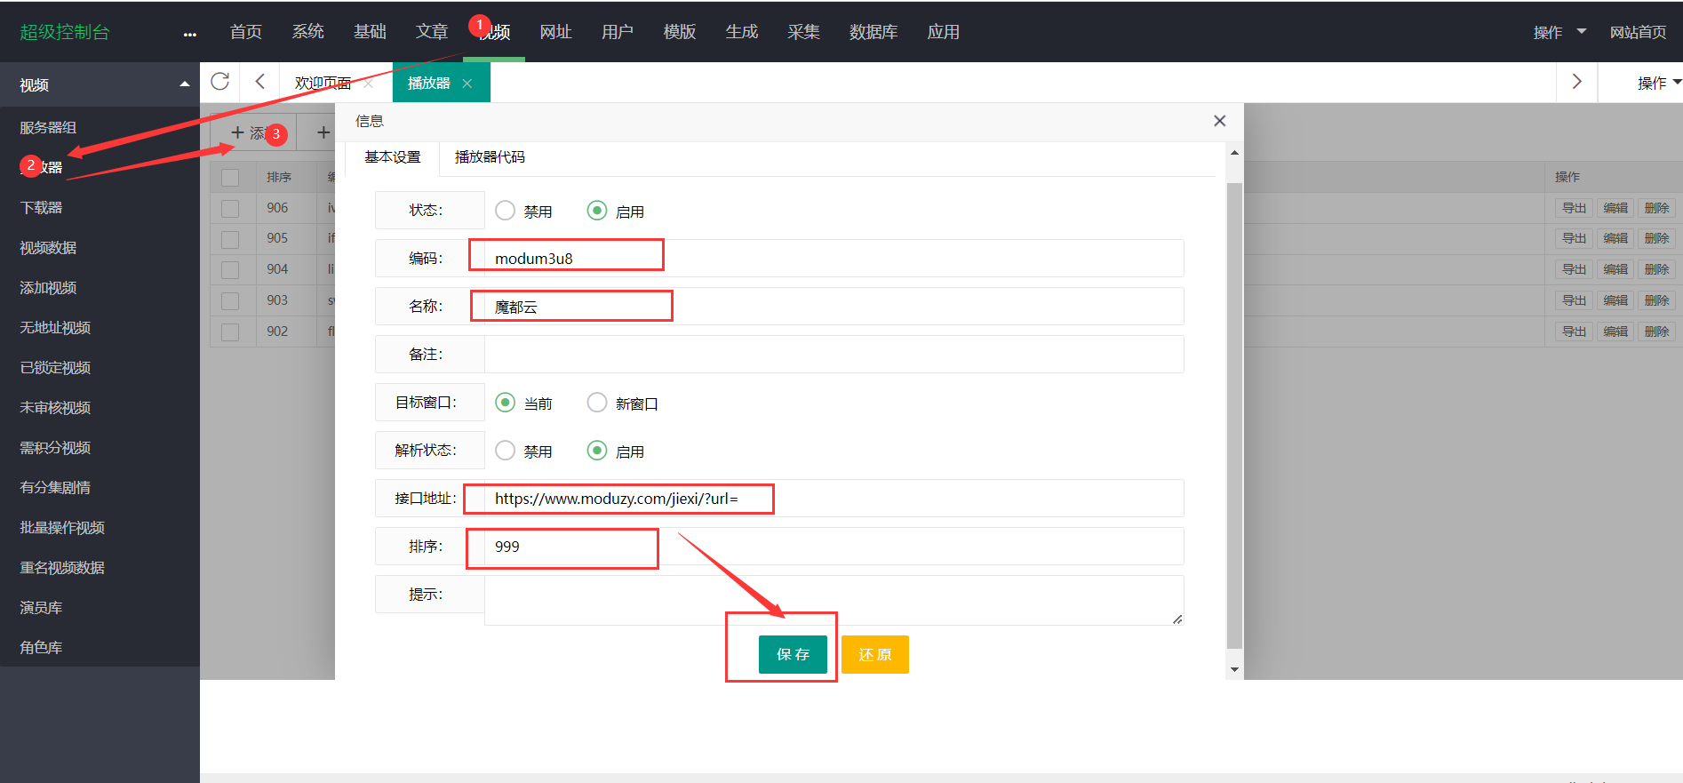Screen dimensions: 1683x783
Task: Click the dialog vertical scrollbar thumb
Action: pyautogui.click(x=1234, y=409)
